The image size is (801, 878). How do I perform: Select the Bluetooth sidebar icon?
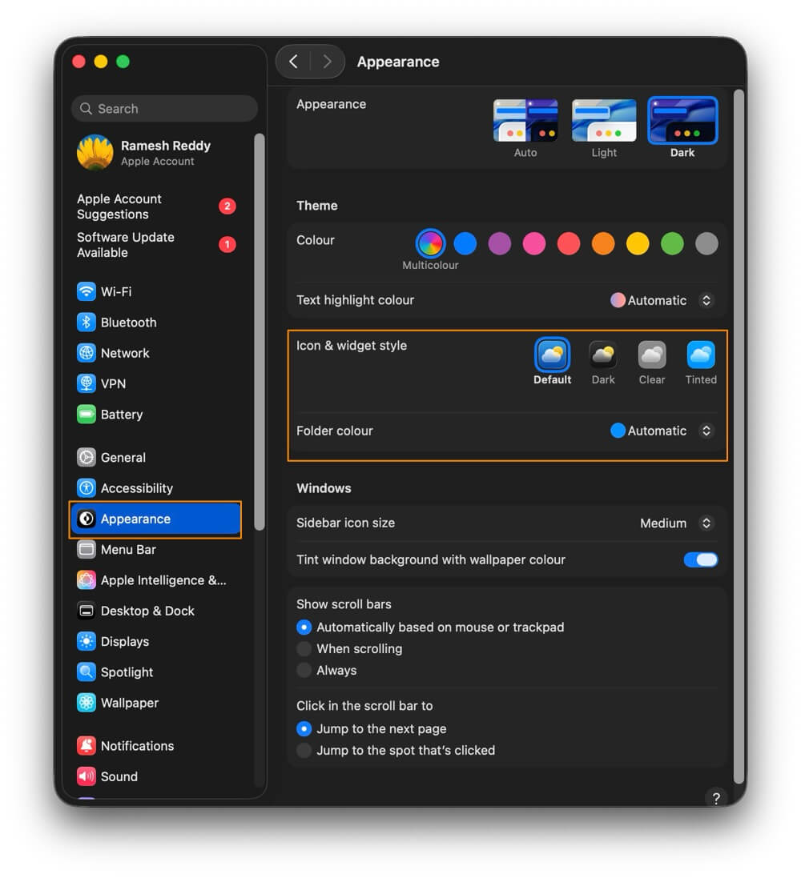click(87, 322)
